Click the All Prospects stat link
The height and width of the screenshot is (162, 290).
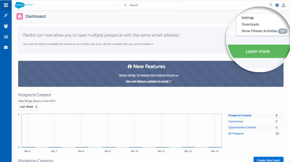[x=236, y=133]
